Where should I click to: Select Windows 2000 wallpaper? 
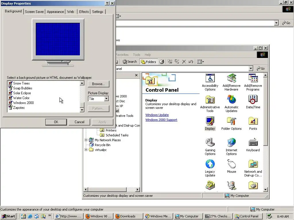coord(24,103)
